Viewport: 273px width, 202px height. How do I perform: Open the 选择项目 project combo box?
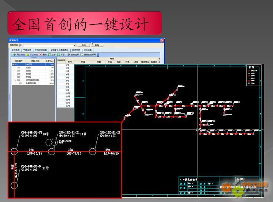point(48,45)
